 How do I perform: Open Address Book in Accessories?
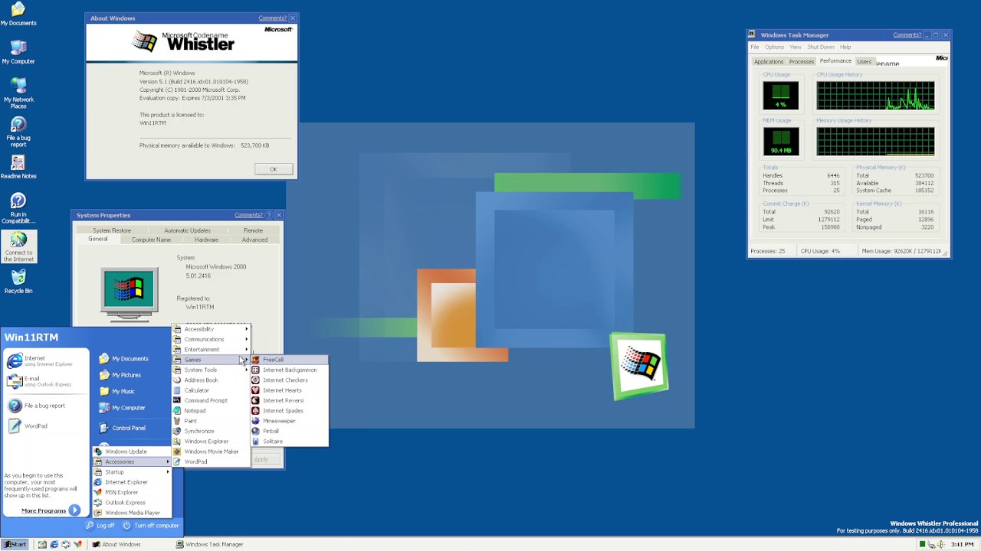click(211, 380)
